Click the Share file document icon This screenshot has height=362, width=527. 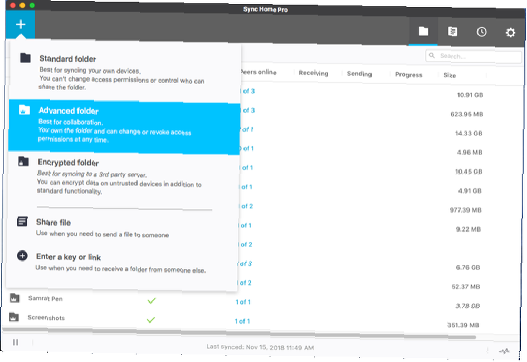click(x=23, y=222)
